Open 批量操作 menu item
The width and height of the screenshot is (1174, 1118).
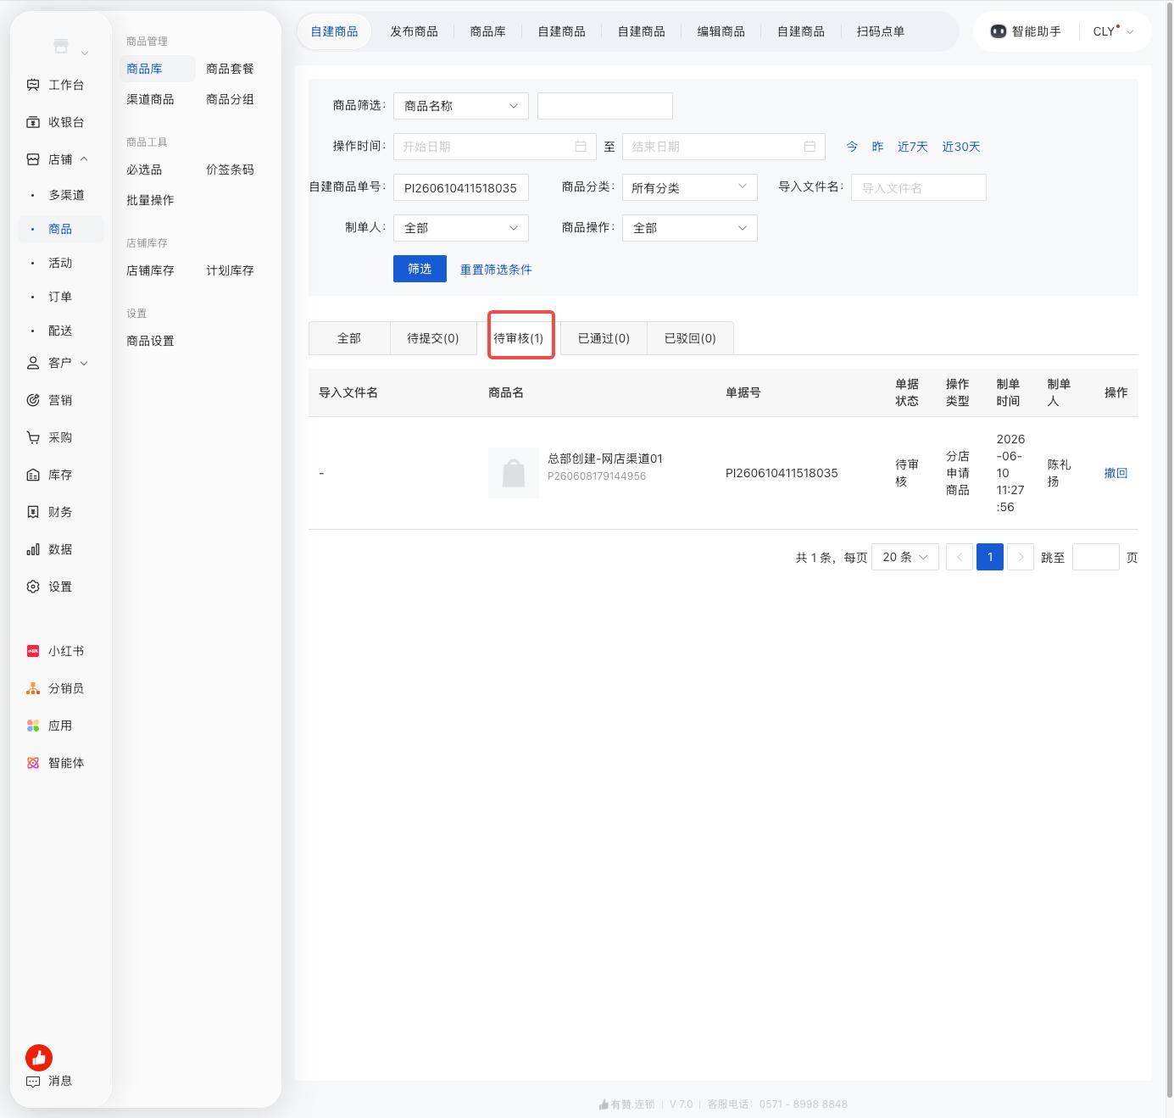tap(150, 200)
